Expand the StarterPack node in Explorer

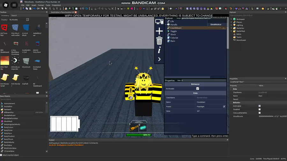(232, 31)
